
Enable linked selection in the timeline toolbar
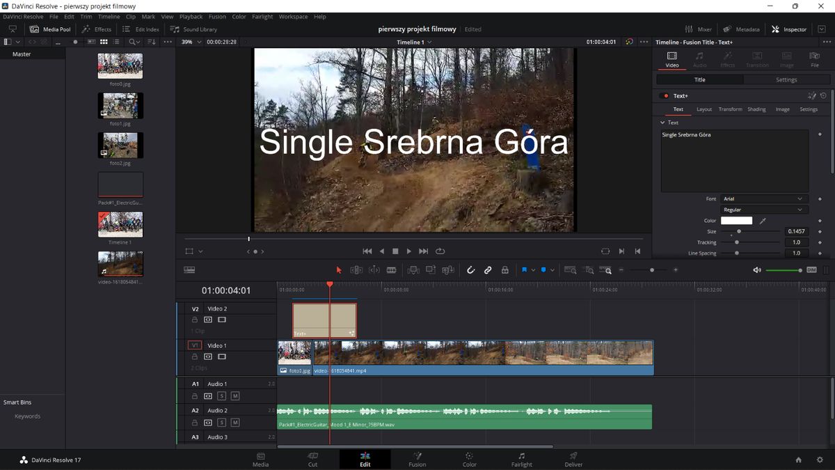click(x=488, y=269)
